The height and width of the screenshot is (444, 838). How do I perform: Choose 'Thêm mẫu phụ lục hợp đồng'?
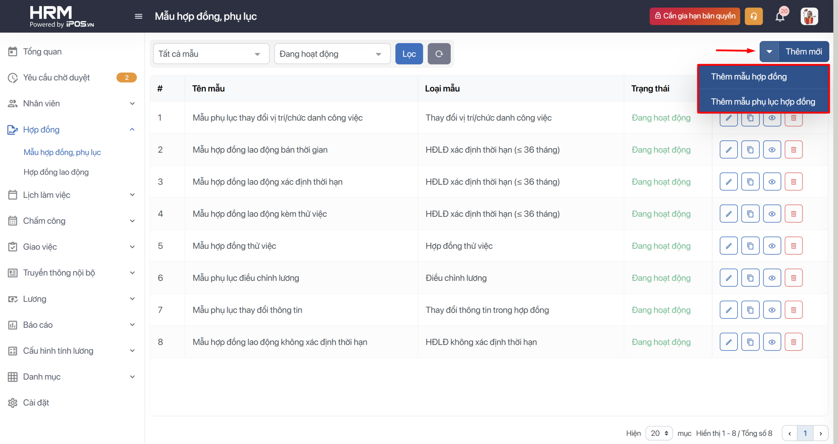tap(763, 102)
